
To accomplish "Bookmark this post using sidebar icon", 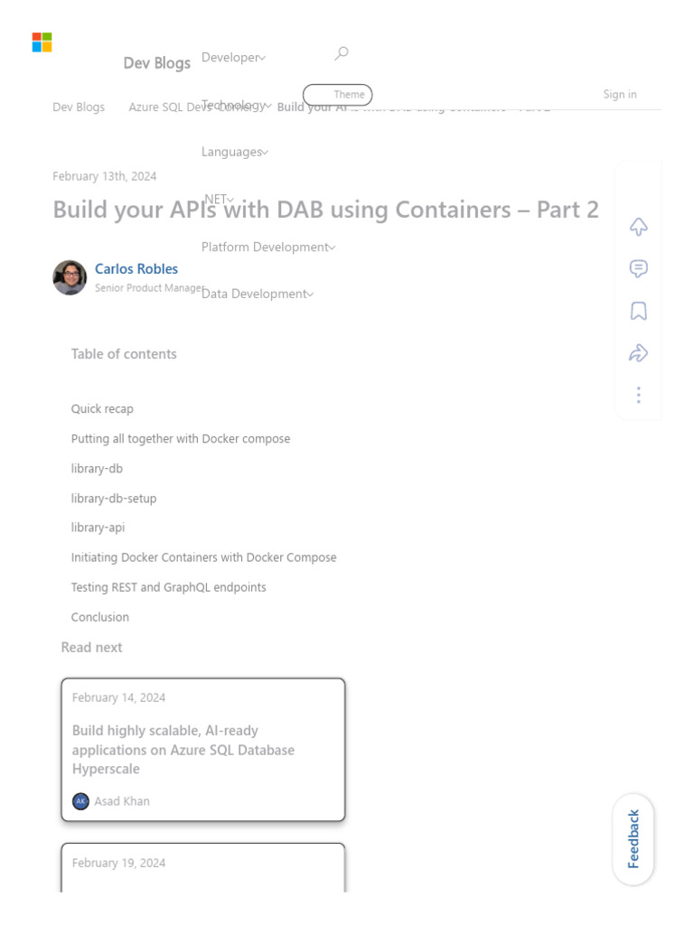I will [638, 311].
